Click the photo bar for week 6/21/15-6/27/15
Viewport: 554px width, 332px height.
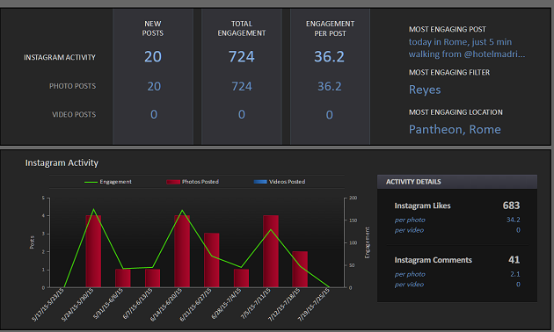(x=212, y=260)
